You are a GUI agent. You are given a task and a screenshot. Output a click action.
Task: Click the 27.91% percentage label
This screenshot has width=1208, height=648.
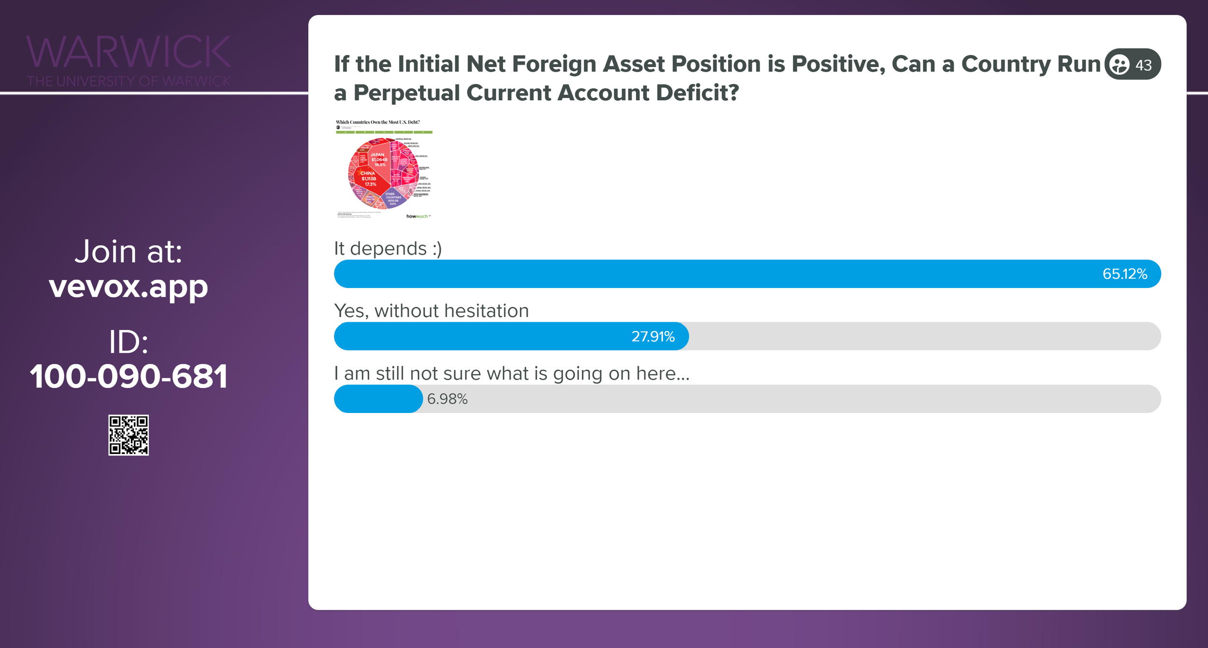click(653, 336)
